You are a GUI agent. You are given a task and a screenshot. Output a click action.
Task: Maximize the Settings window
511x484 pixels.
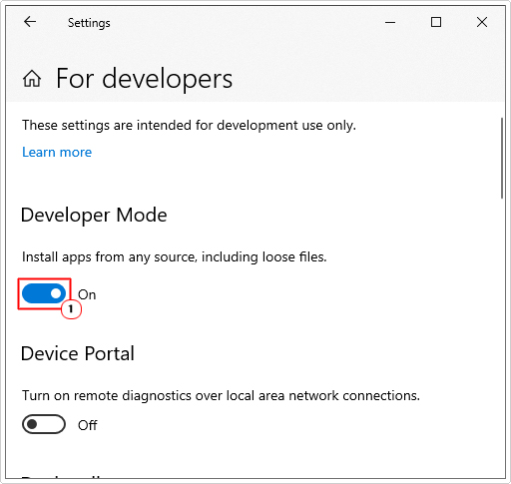click(x=436, y=22)
